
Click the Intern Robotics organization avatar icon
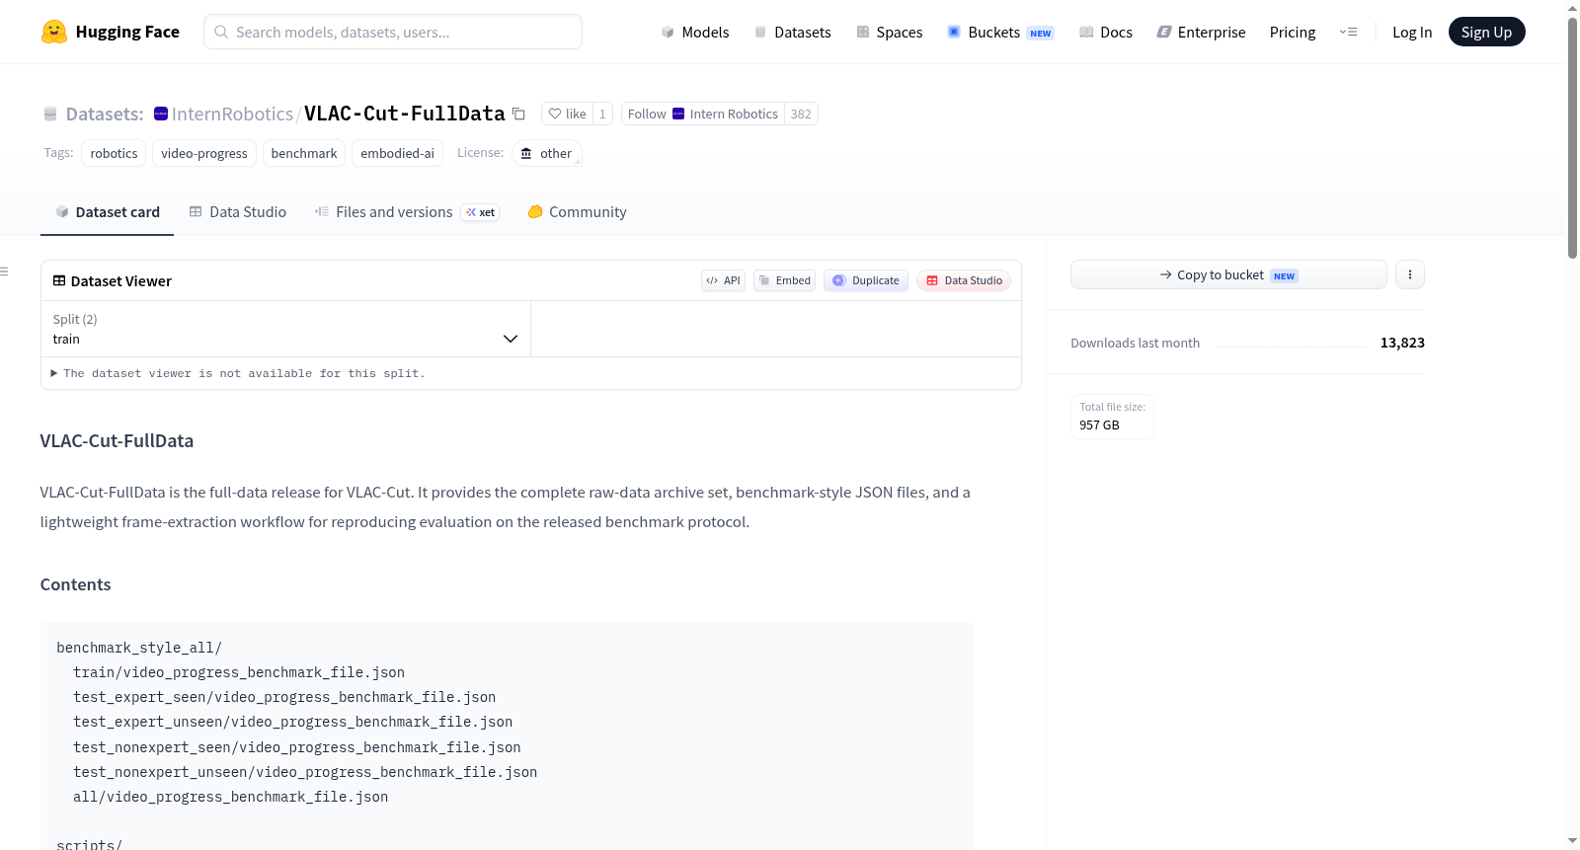click(678, 114)
